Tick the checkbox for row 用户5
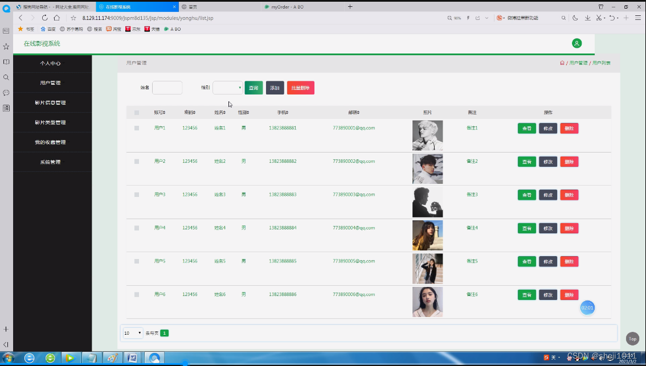 pos(137,261)
